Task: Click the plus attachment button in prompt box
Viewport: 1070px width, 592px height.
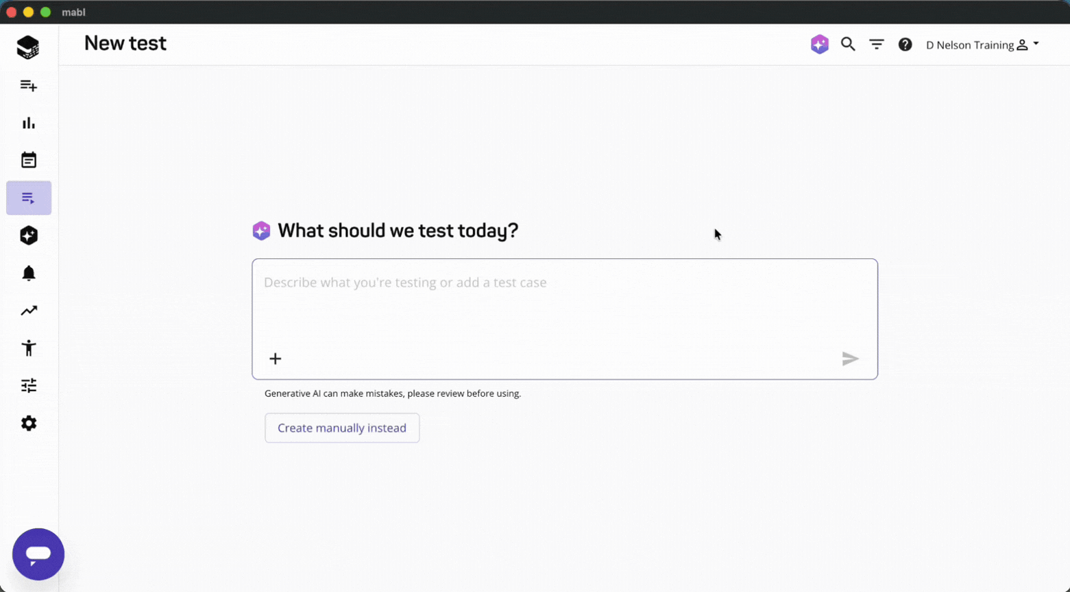Action: (x=276, y=358)
